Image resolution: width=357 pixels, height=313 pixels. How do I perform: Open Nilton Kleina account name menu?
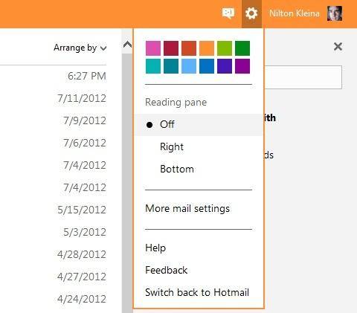[x=295, y=13]
